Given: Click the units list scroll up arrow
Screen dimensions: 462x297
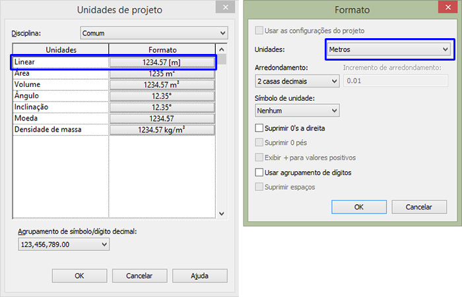Looking at the screenshot, I should tap(222, 49).
